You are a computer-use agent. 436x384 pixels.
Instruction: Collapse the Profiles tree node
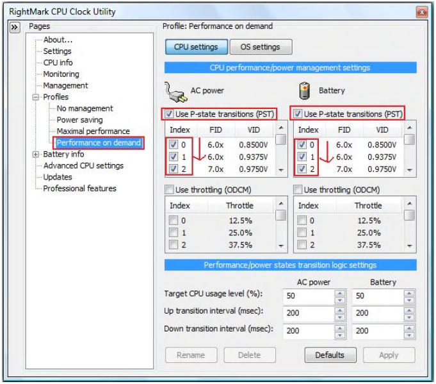[x=36, y=97]
